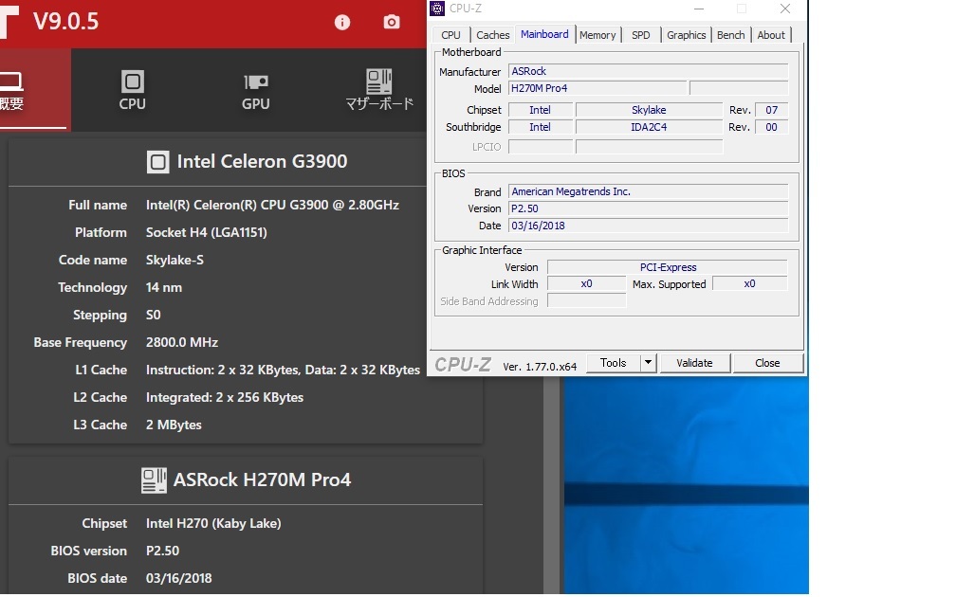The width and height of the screenshot is (956, 597).
Task: Switch to the Caches tab
Action: click(x=493, y=35)
